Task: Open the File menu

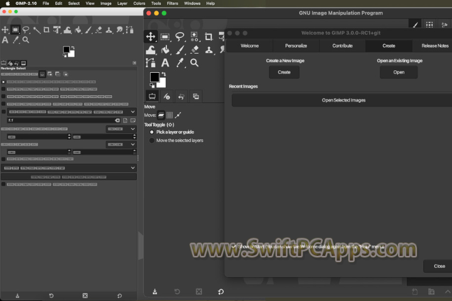Action: [46, 4]
